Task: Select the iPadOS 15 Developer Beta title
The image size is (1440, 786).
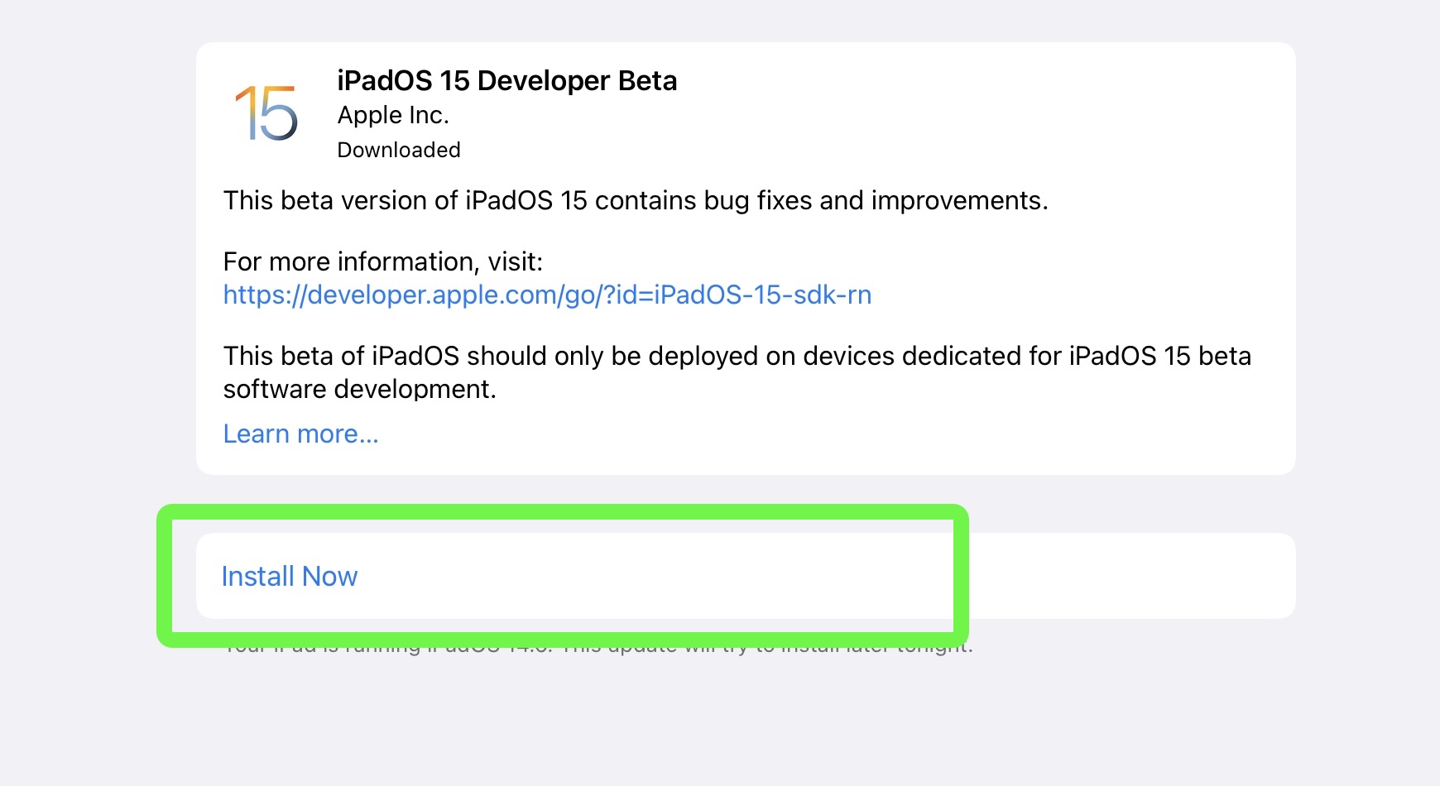Action: (507, 81)
